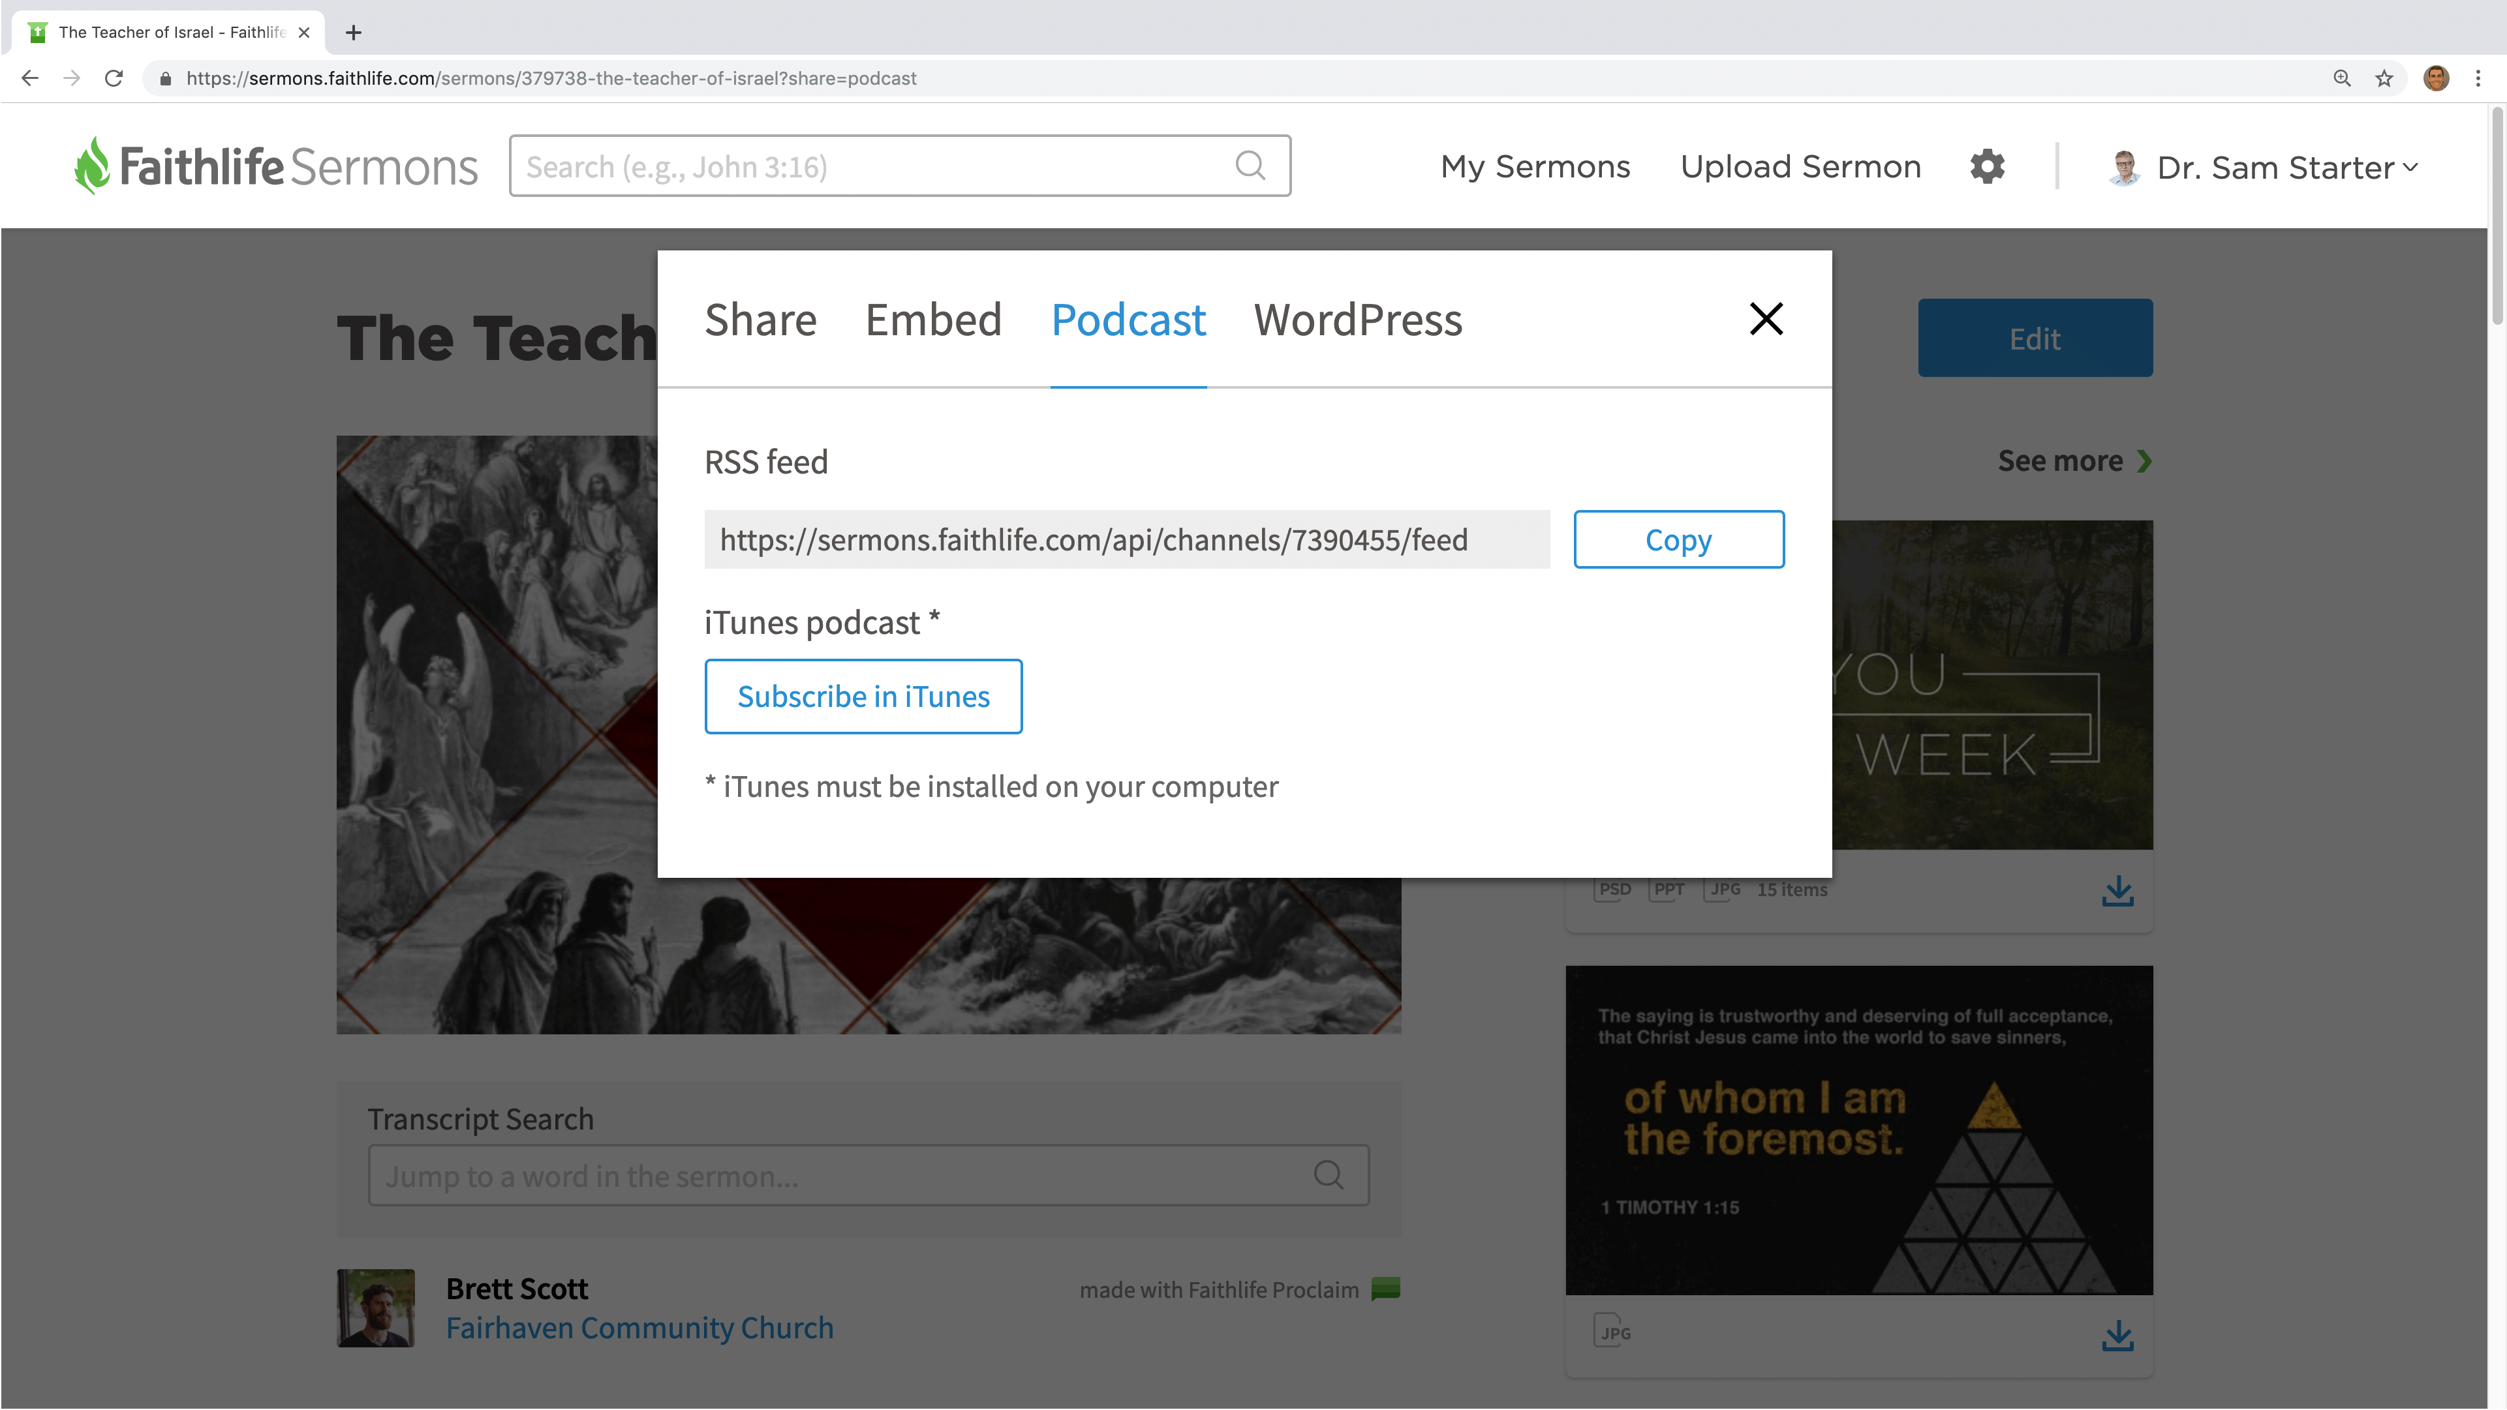
Task: Download the 1 Timothy 1:15 JPG
Action: 2117,1335
